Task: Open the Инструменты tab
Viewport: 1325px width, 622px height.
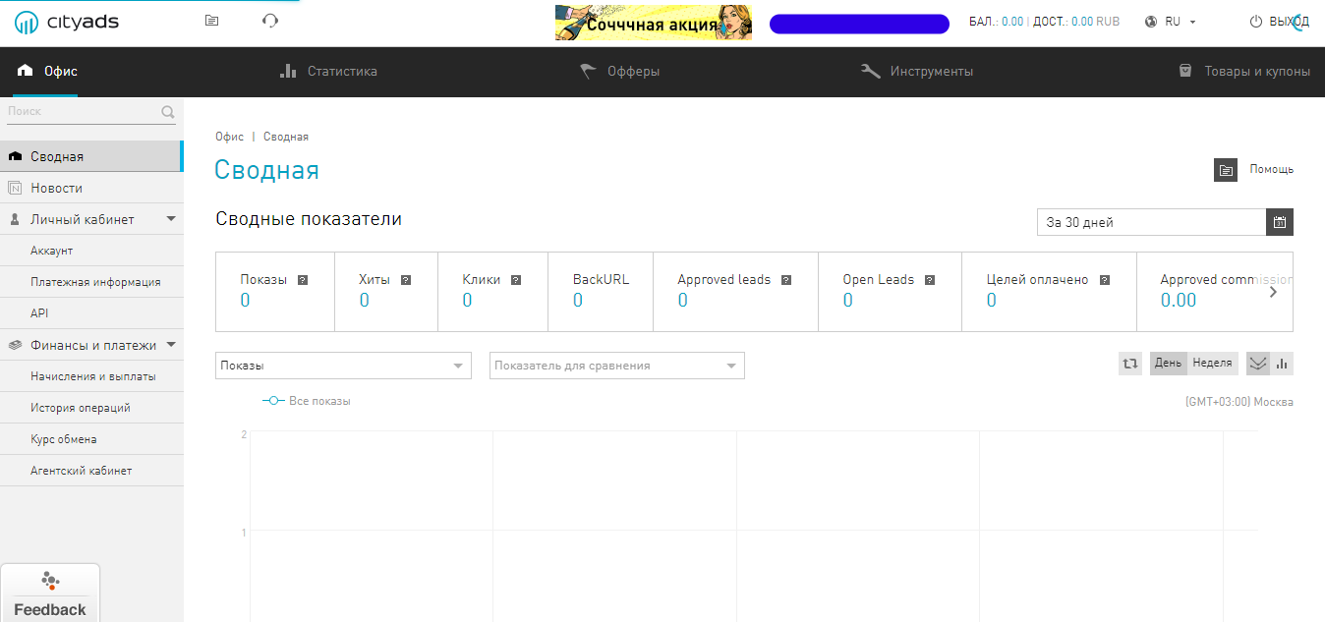Action: [916, 72]
